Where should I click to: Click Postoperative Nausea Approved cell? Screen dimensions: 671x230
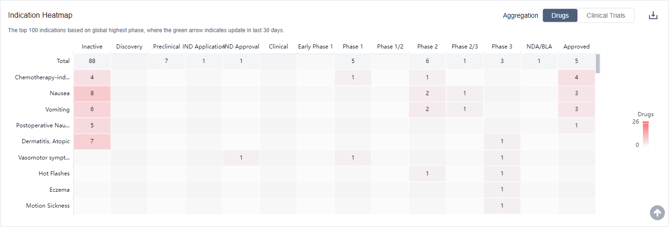click(576, 125)
